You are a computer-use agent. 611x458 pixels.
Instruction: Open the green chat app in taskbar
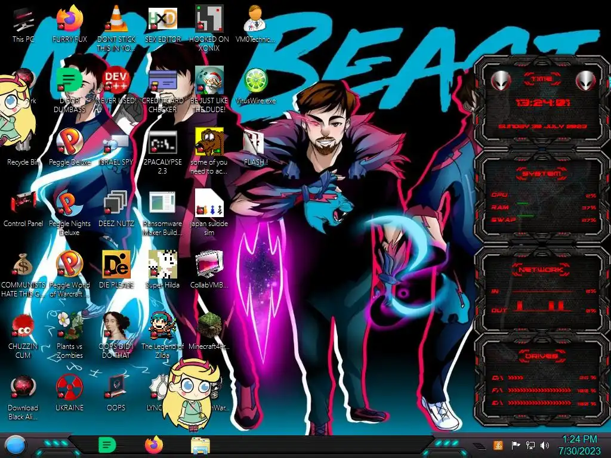coord(107,445)
